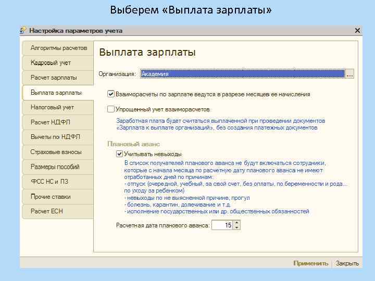The height and width of the screenshot is (281, 375).
Task: Open the Алгоритмы расчетов tab
Action: [x=58, y=48]
